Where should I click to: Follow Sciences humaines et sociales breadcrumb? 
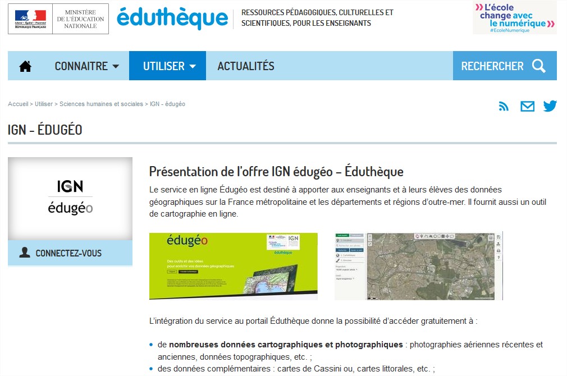click(101, 104)
